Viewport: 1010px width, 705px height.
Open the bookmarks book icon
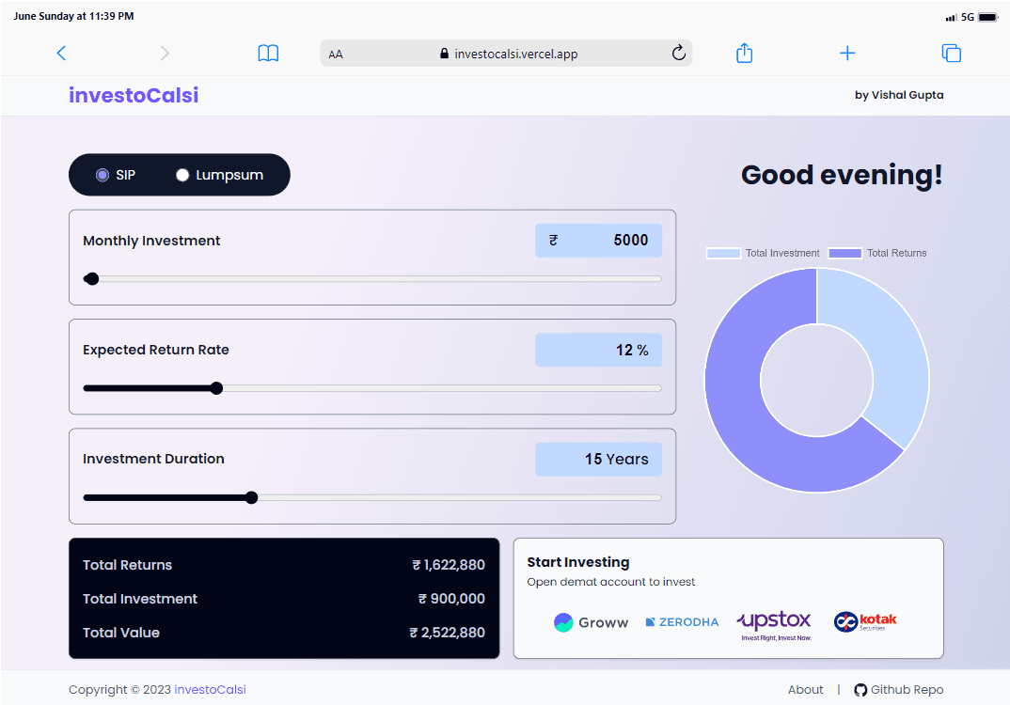tap(268, 54)
